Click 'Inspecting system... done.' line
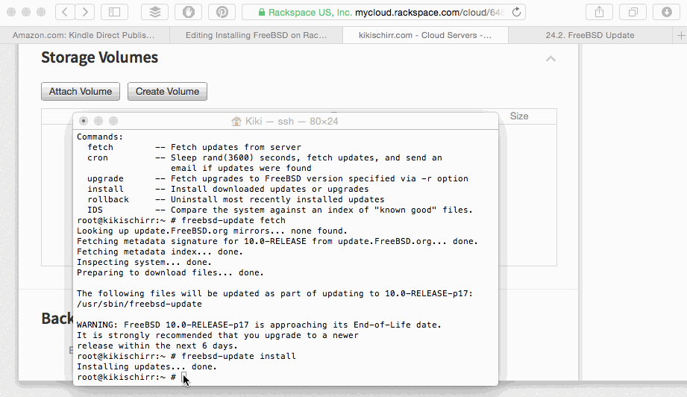Viewport: 687px width, 397px height. [144, 263]
